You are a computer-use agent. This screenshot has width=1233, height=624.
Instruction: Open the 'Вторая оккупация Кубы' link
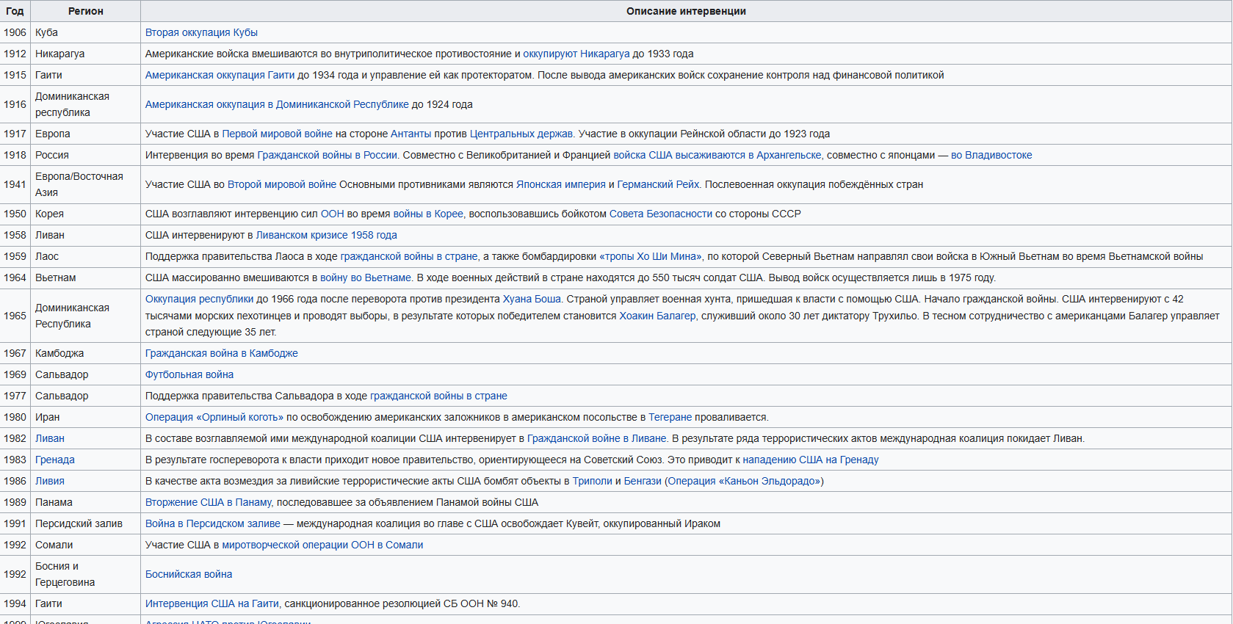pos(201,32)
